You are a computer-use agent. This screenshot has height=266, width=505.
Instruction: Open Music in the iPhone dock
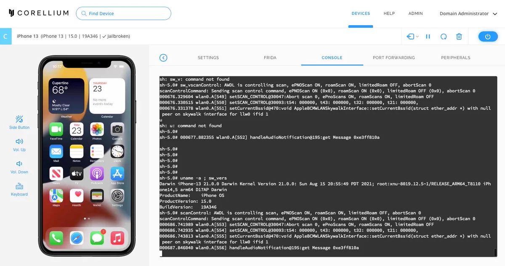117,238
